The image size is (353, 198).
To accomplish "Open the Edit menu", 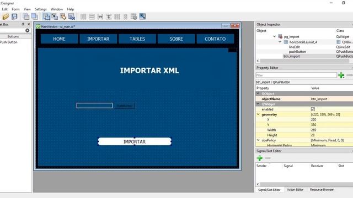I will tap(5, 9).
